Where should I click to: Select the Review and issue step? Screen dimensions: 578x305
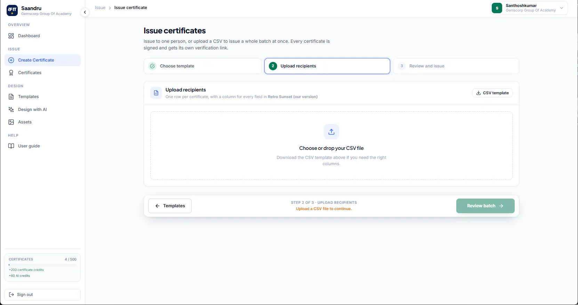pos(456,66)
